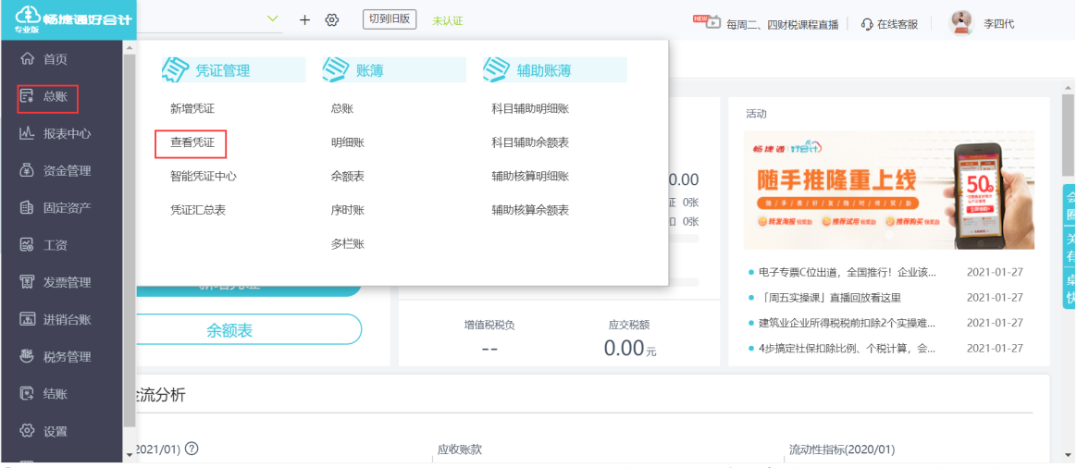Click the 增值税税负 label

pyautogui.click(x=489, y=326)
